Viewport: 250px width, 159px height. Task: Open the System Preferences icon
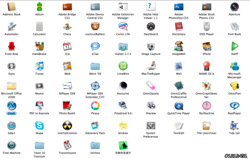(x=151, y=125)
